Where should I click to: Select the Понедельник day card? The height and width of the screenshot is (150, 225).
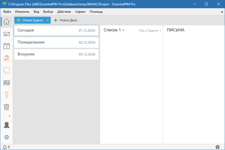56,42
